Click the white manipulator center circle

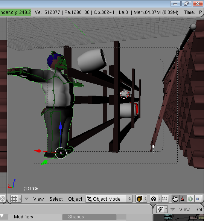tap(61, 153)
